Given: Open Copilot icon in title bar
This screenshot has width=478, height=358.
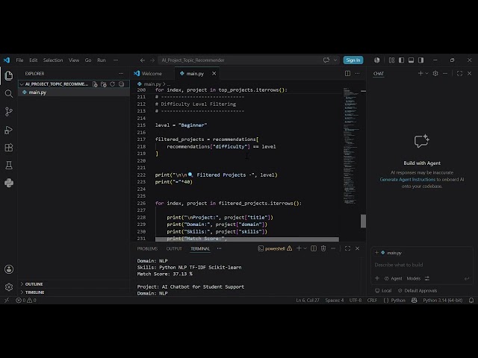Looking at the screenshot, I should coord(377,60).
